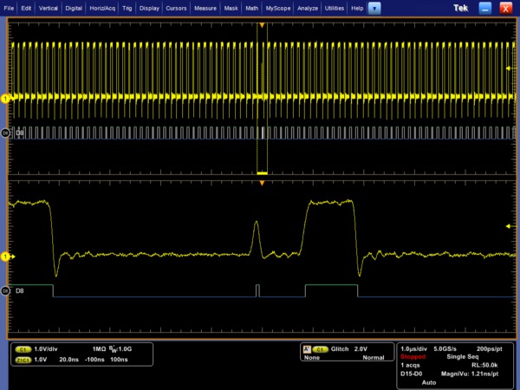Click the Glitch trigger readout
Viewport: 520px width, 390px height.
pos(341,348)
